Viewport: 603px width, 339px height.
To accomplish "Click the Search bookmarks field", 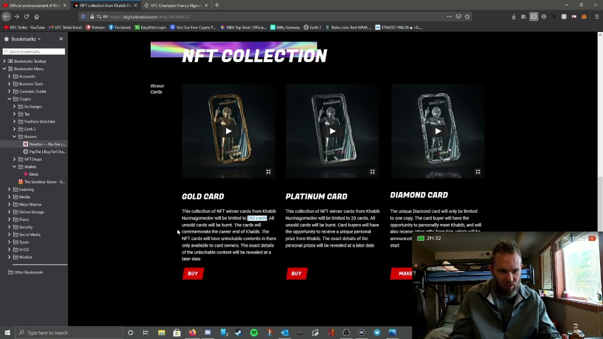I will point(34,51).
